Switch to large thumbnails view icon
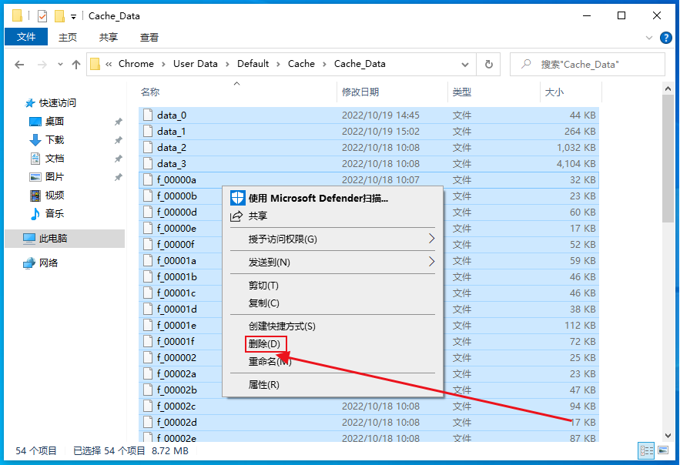 [663, 450]
